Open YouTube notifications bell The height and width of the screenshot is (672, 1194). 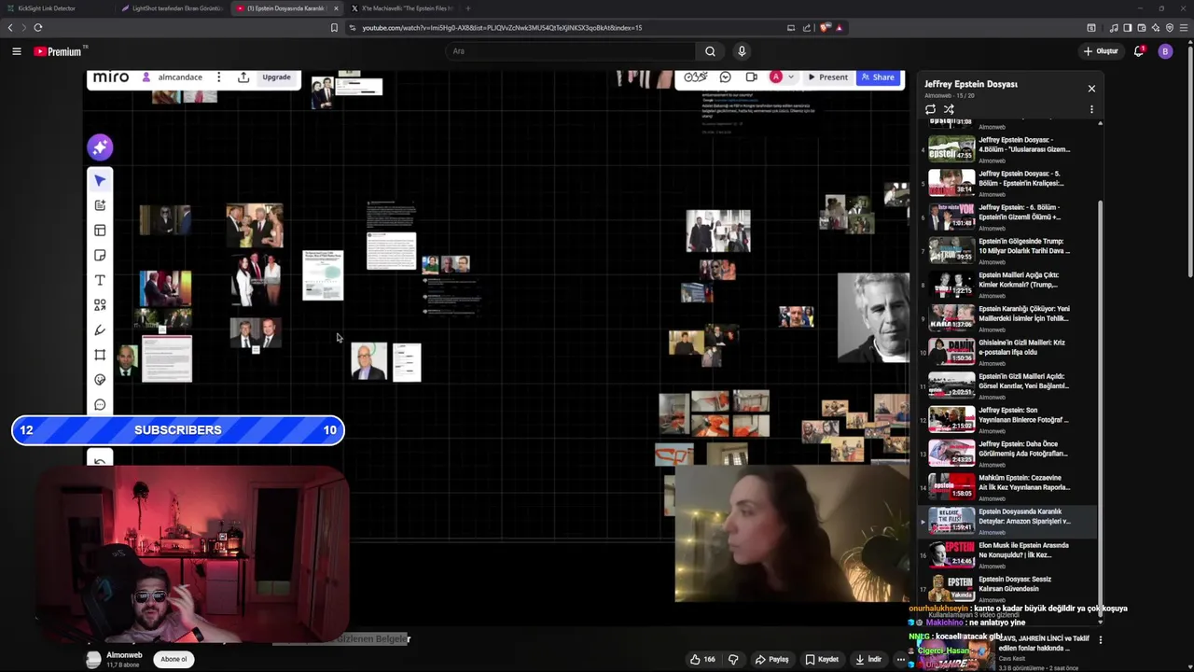(1139, 51)
